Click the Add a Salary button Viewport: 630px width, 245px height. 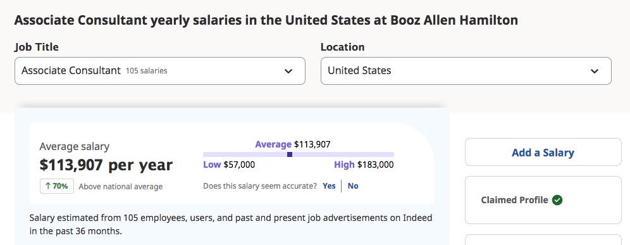tap(543, 152)
